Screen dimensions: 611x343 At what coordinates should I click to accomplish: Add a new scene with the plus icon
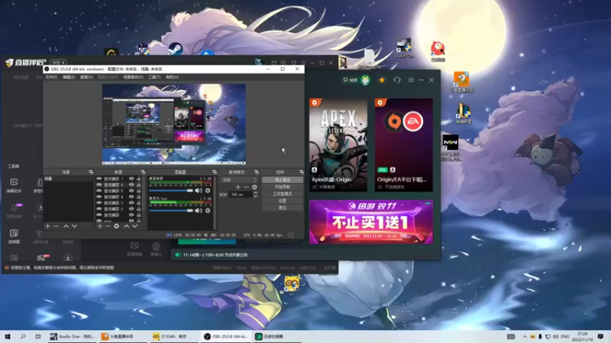[47, 226]
